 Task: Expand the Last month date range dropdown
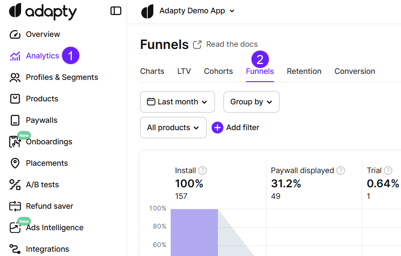(177, 102)
